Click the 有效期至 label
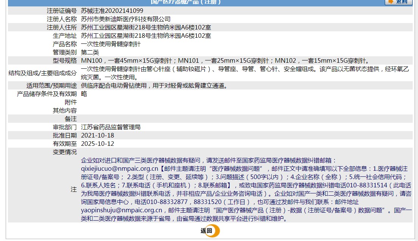This screenshot has height=241, width=418. coord(64,144)
